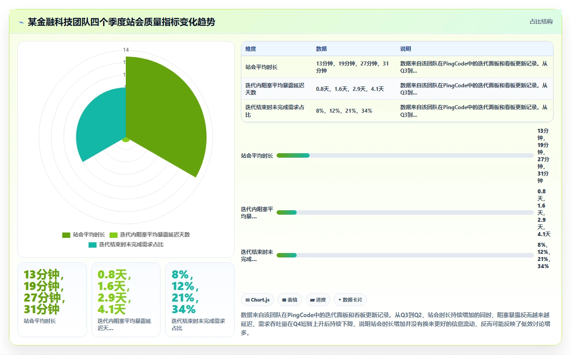Screen dimensions: 571x355
Task: Click the 站会平均时长 progress bar
Action: point(405,155)
